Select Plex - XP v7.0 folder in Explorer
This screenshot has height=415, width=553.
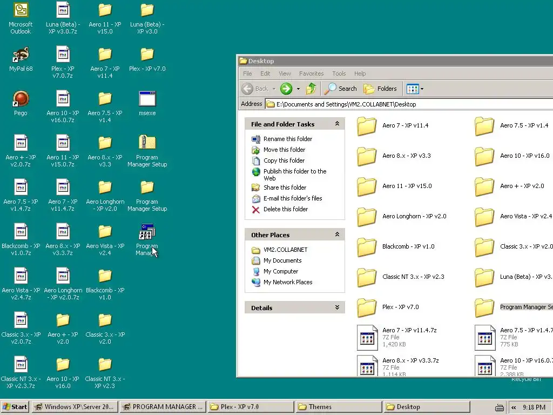(x=388, y=307)
